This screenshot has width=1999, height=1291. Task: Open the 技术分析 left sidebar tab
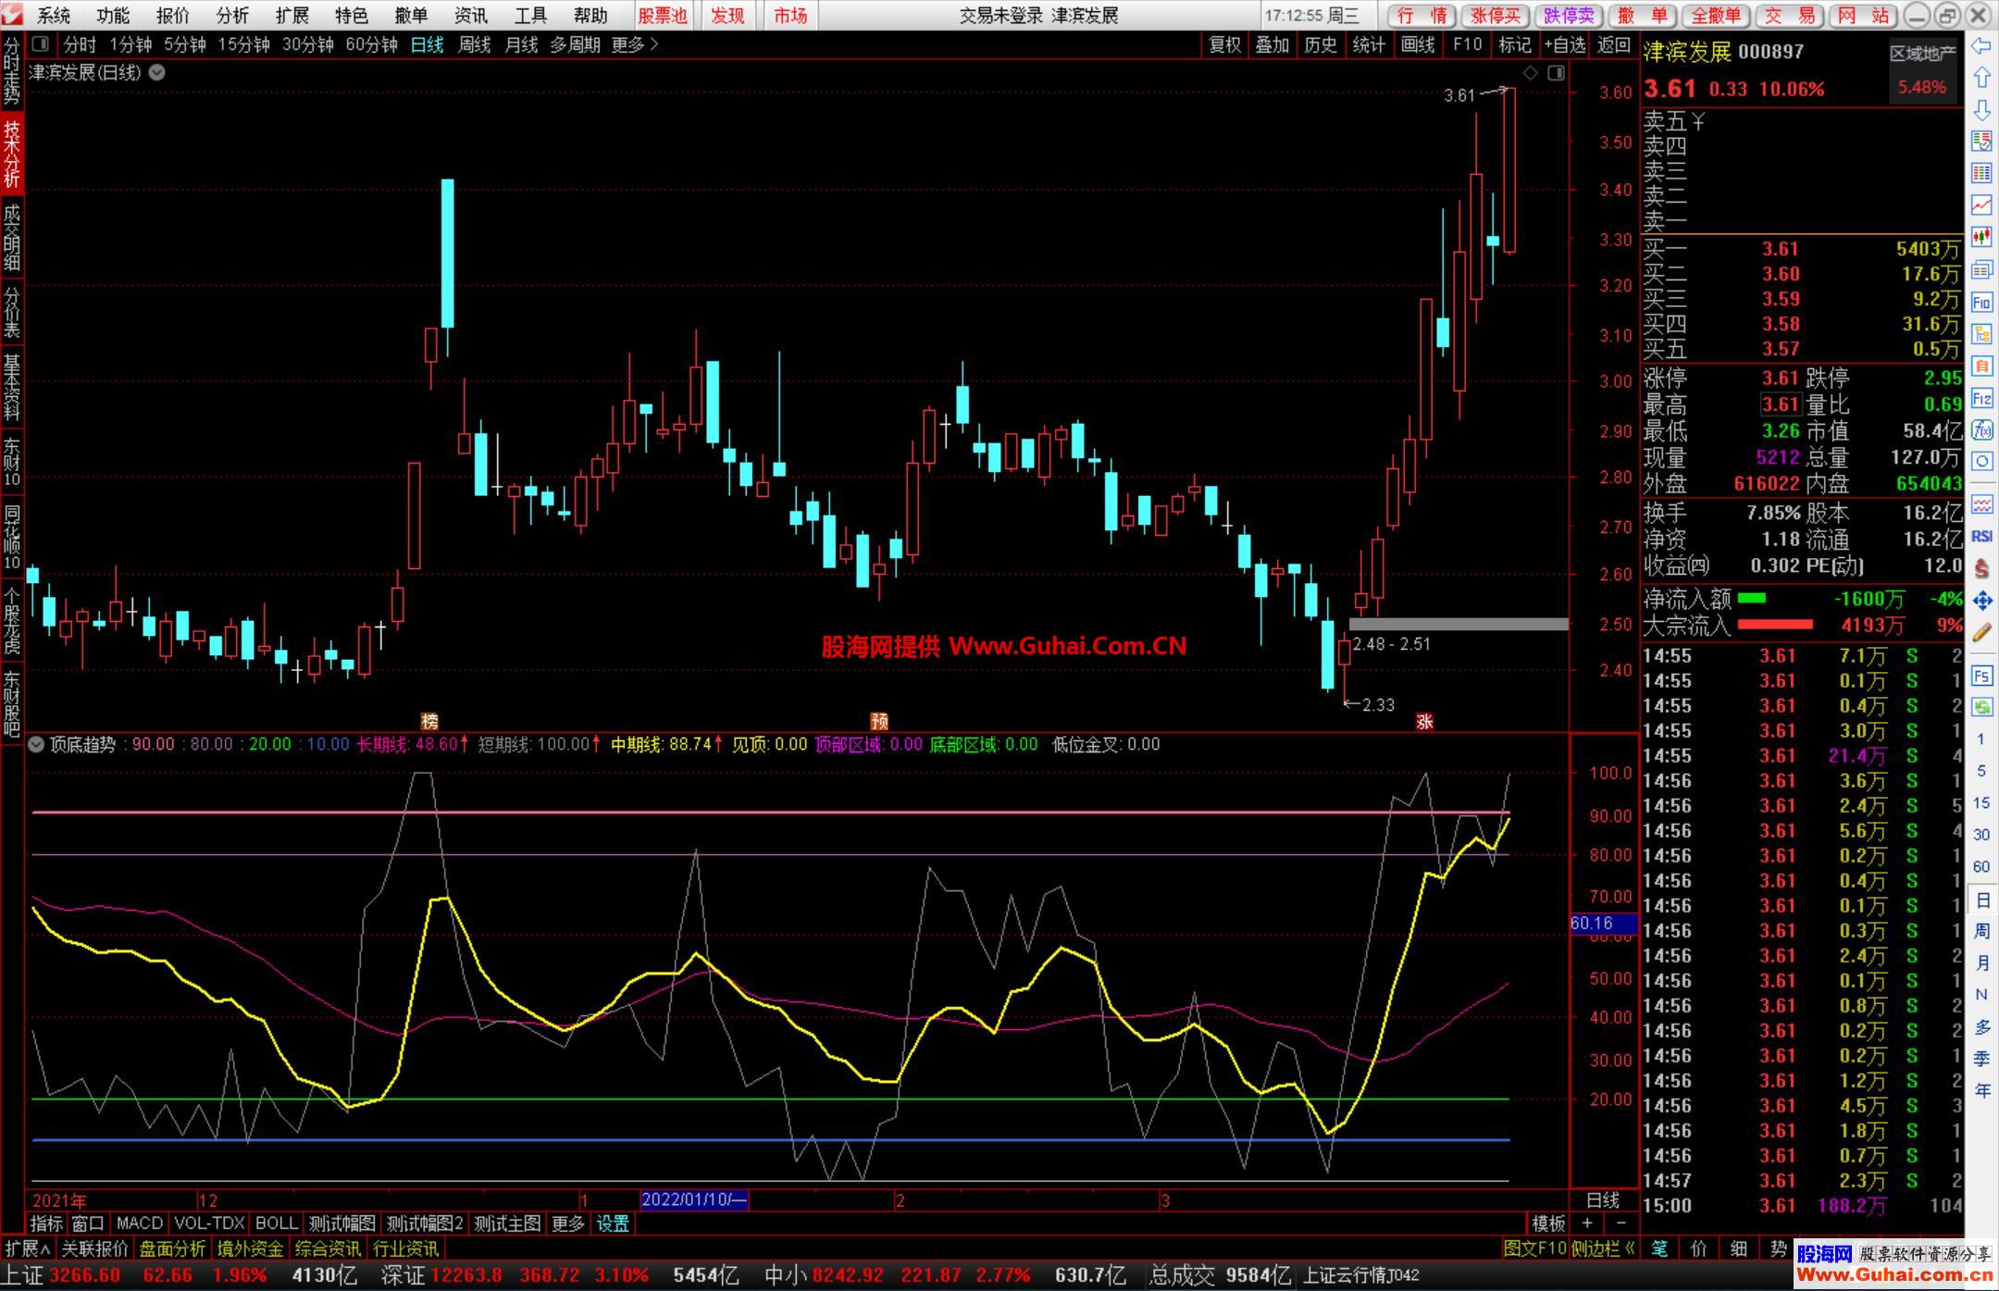tap(12, 153)
